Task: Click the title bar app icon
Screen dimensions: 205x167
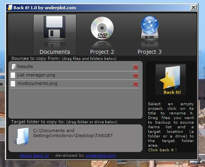Action: point(10,8)
